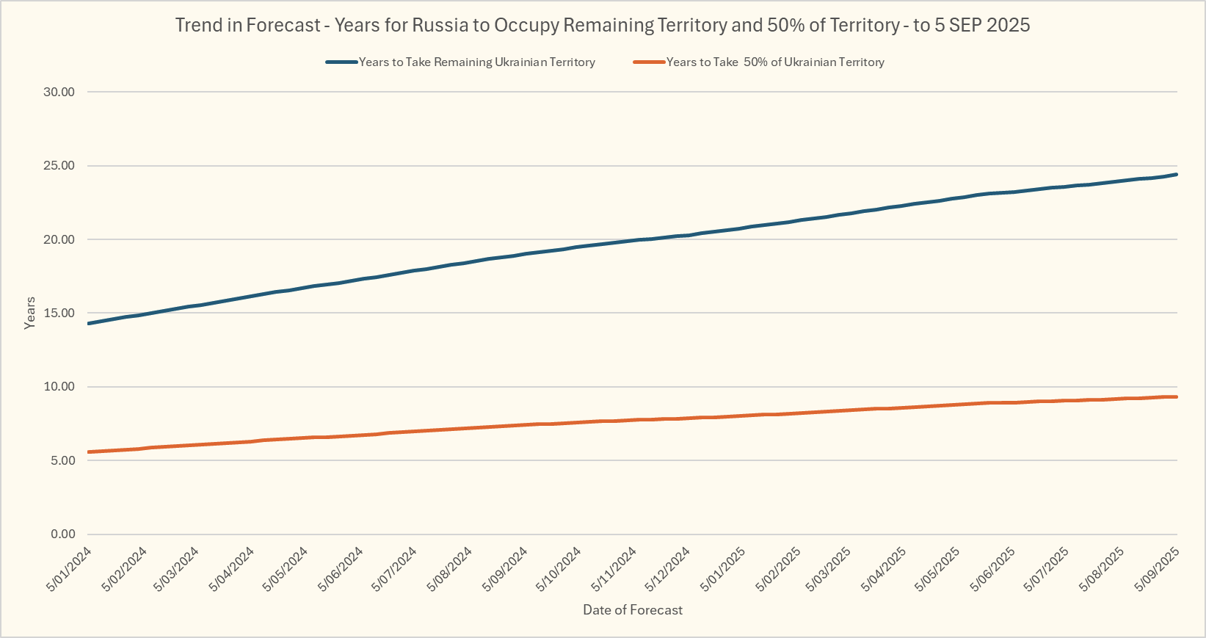Image resolution: width=1206 pixels, height=638 pixels.
Task: Click 'Years to Take Remaining Ukrainian Territory' legend label
Action: (476, 62)
